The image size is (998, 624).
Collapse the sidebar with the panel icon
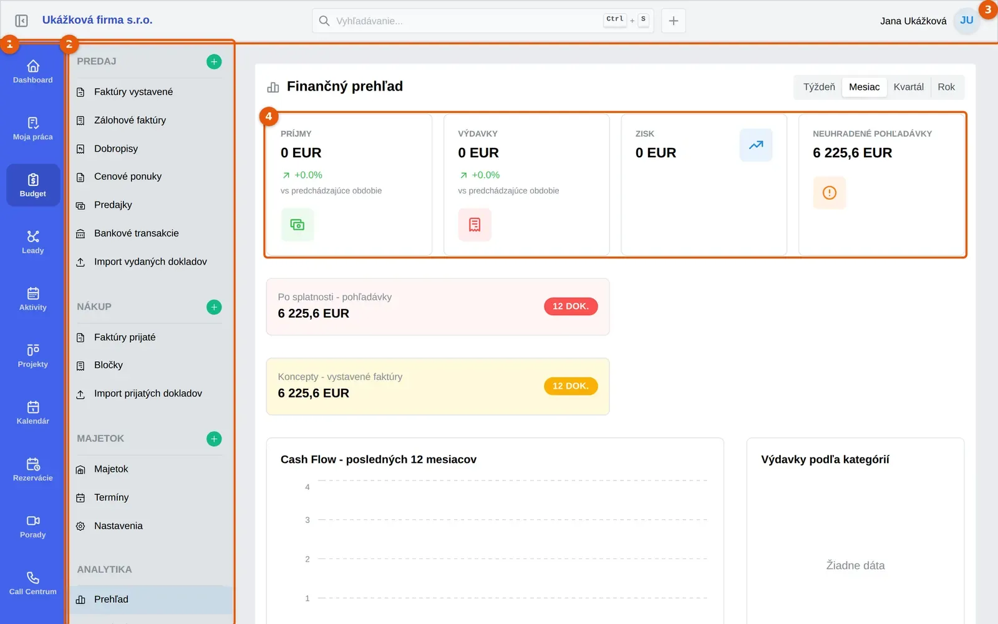click(21, 21)
